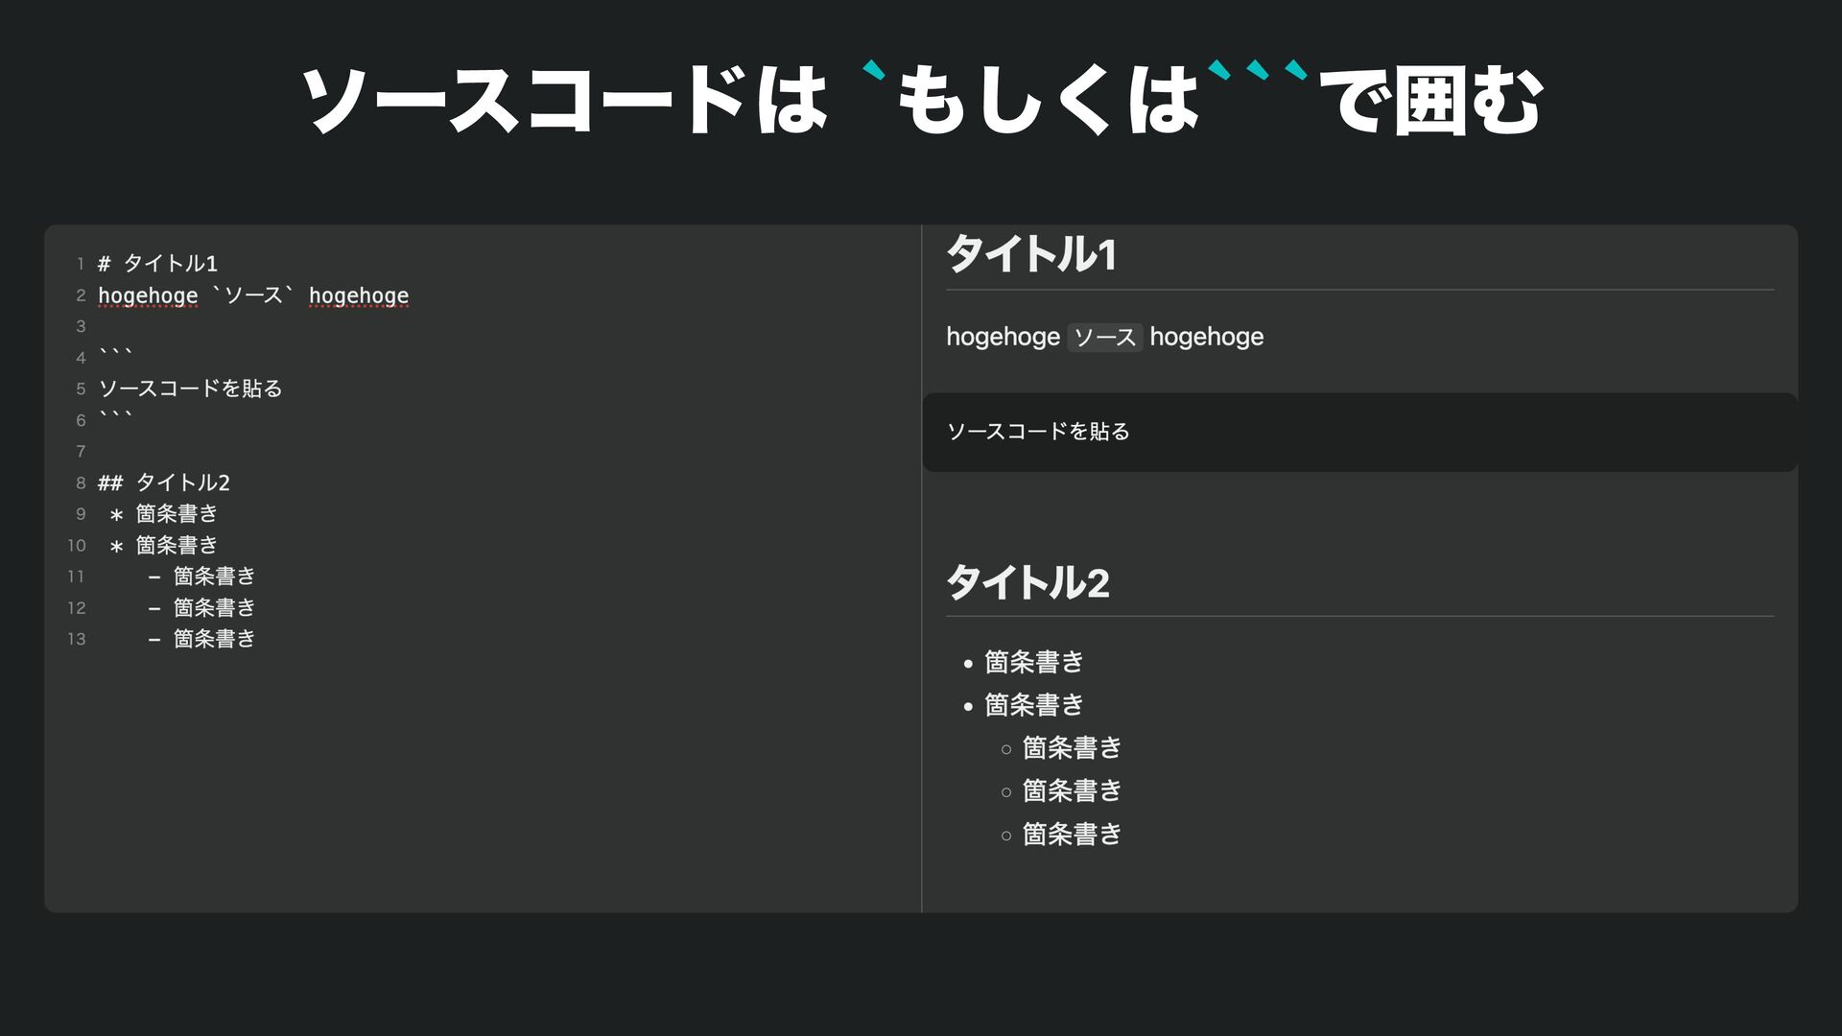This screenshot has height=1036, width=1842.
Task: Click first bullet '箇条書き' in preview
Action: [x=1033, y=662]
